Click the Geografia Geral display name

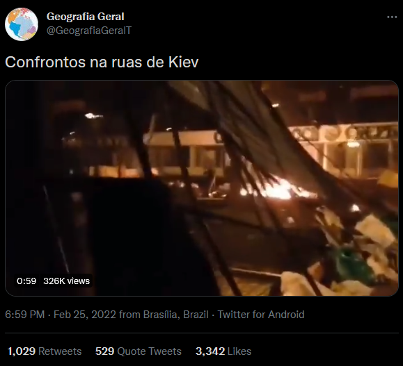86,17
